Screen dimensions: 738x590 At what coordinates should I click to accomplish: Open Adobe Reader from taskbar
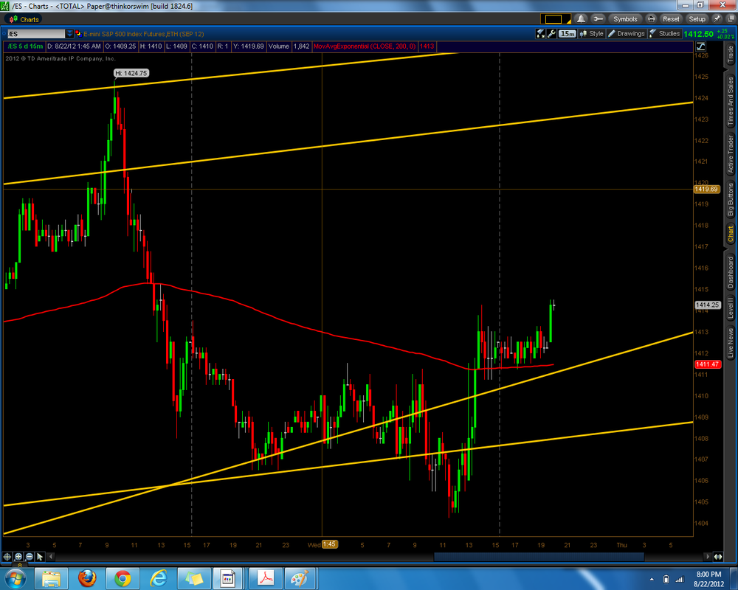[x=264, y=578]
